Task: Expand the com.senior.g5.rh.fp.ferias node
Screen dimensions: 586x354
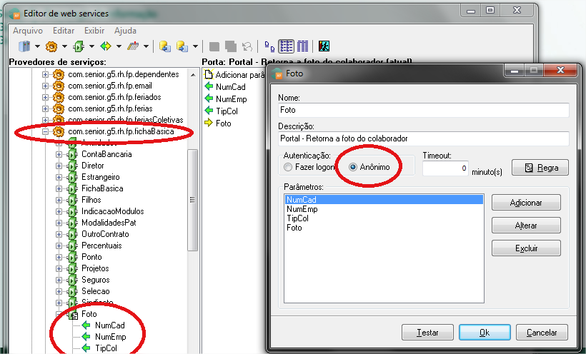Action: 46,108
